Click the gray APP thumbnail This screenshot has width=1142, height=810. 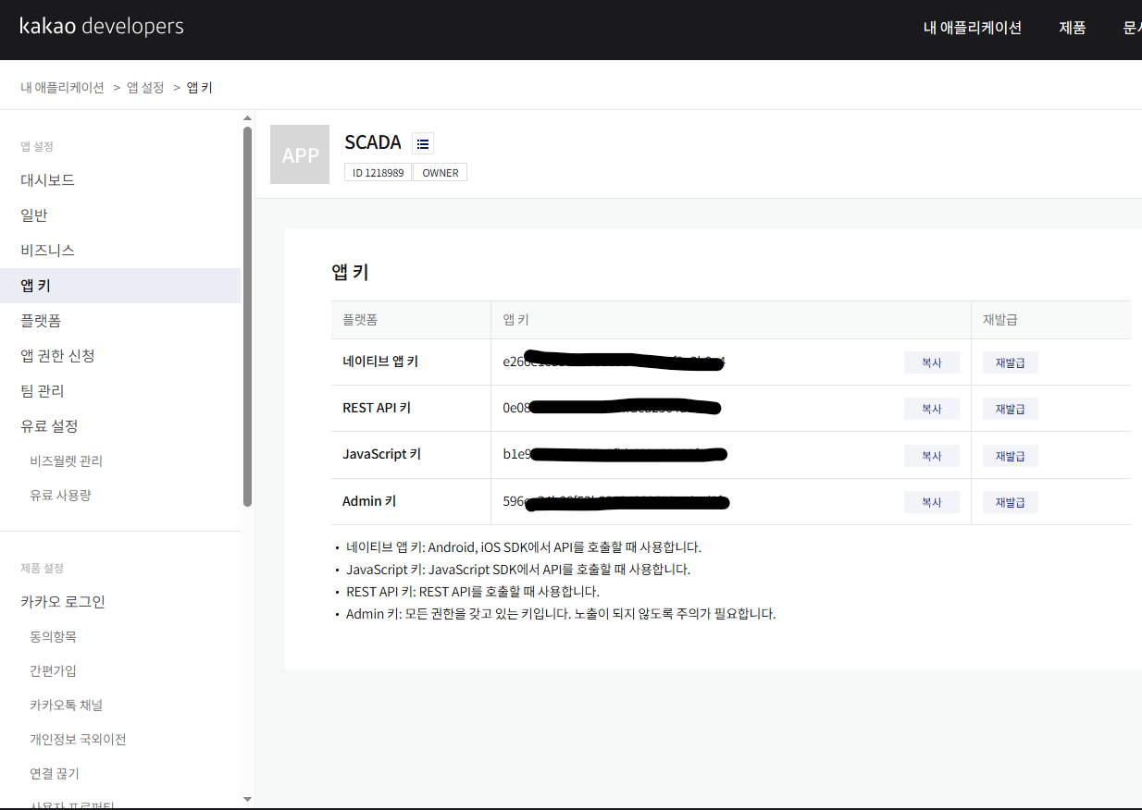coord(300,154)
